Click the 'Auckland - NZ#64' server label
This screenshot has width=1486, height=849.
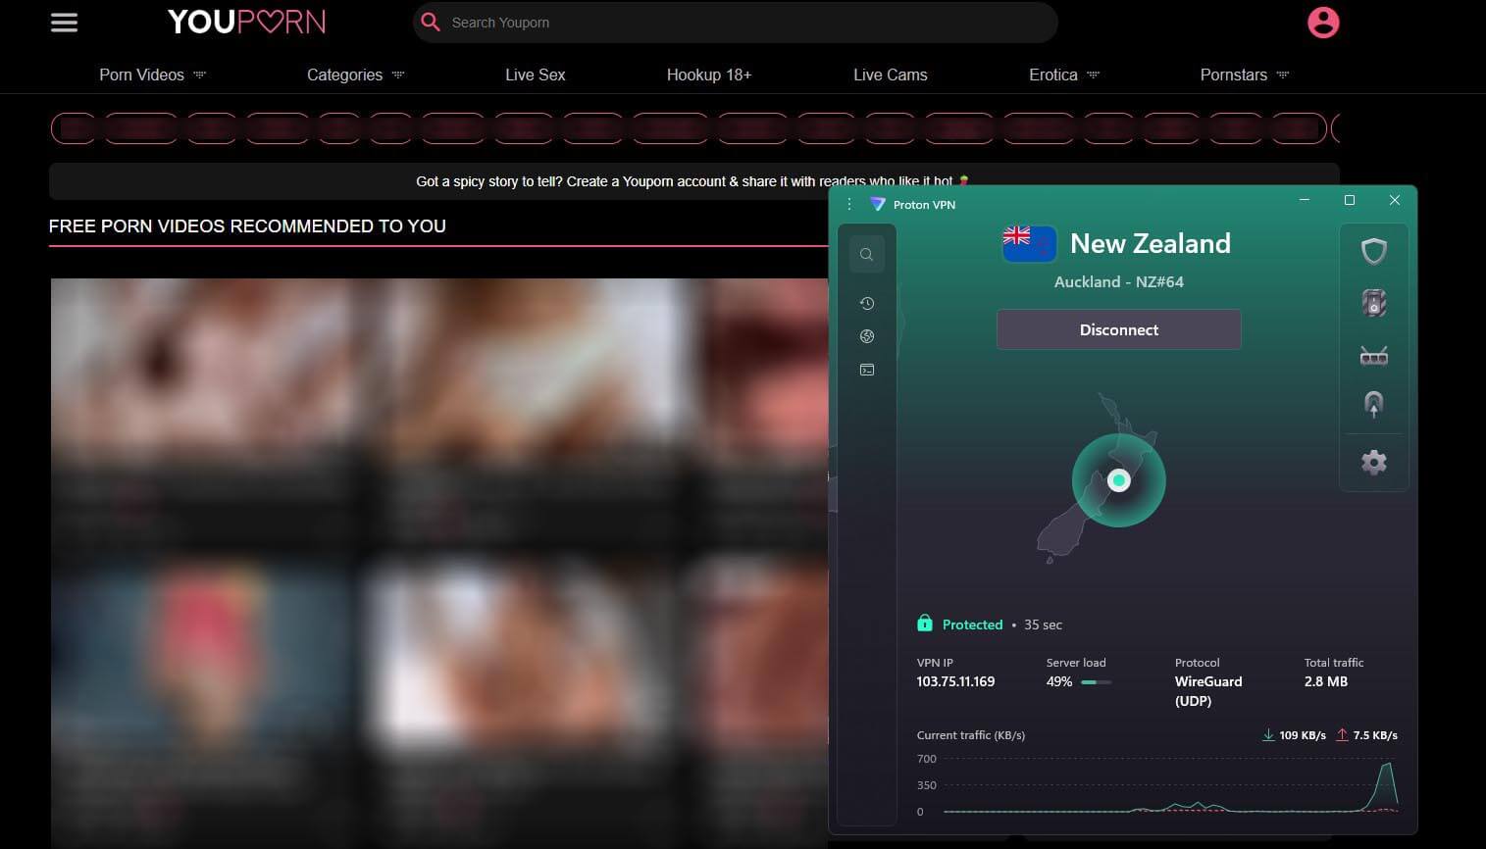click(1119, 281)
